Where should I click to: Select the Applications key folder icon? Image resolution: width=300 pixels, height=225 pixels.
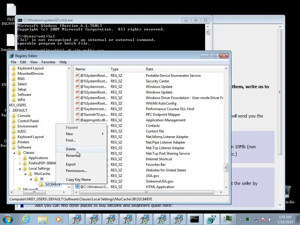pos(25,158)
